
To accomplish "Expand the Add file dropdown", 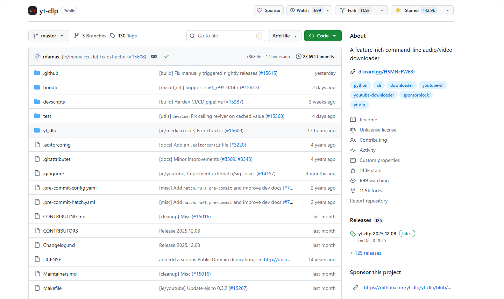I will point(285,36).
